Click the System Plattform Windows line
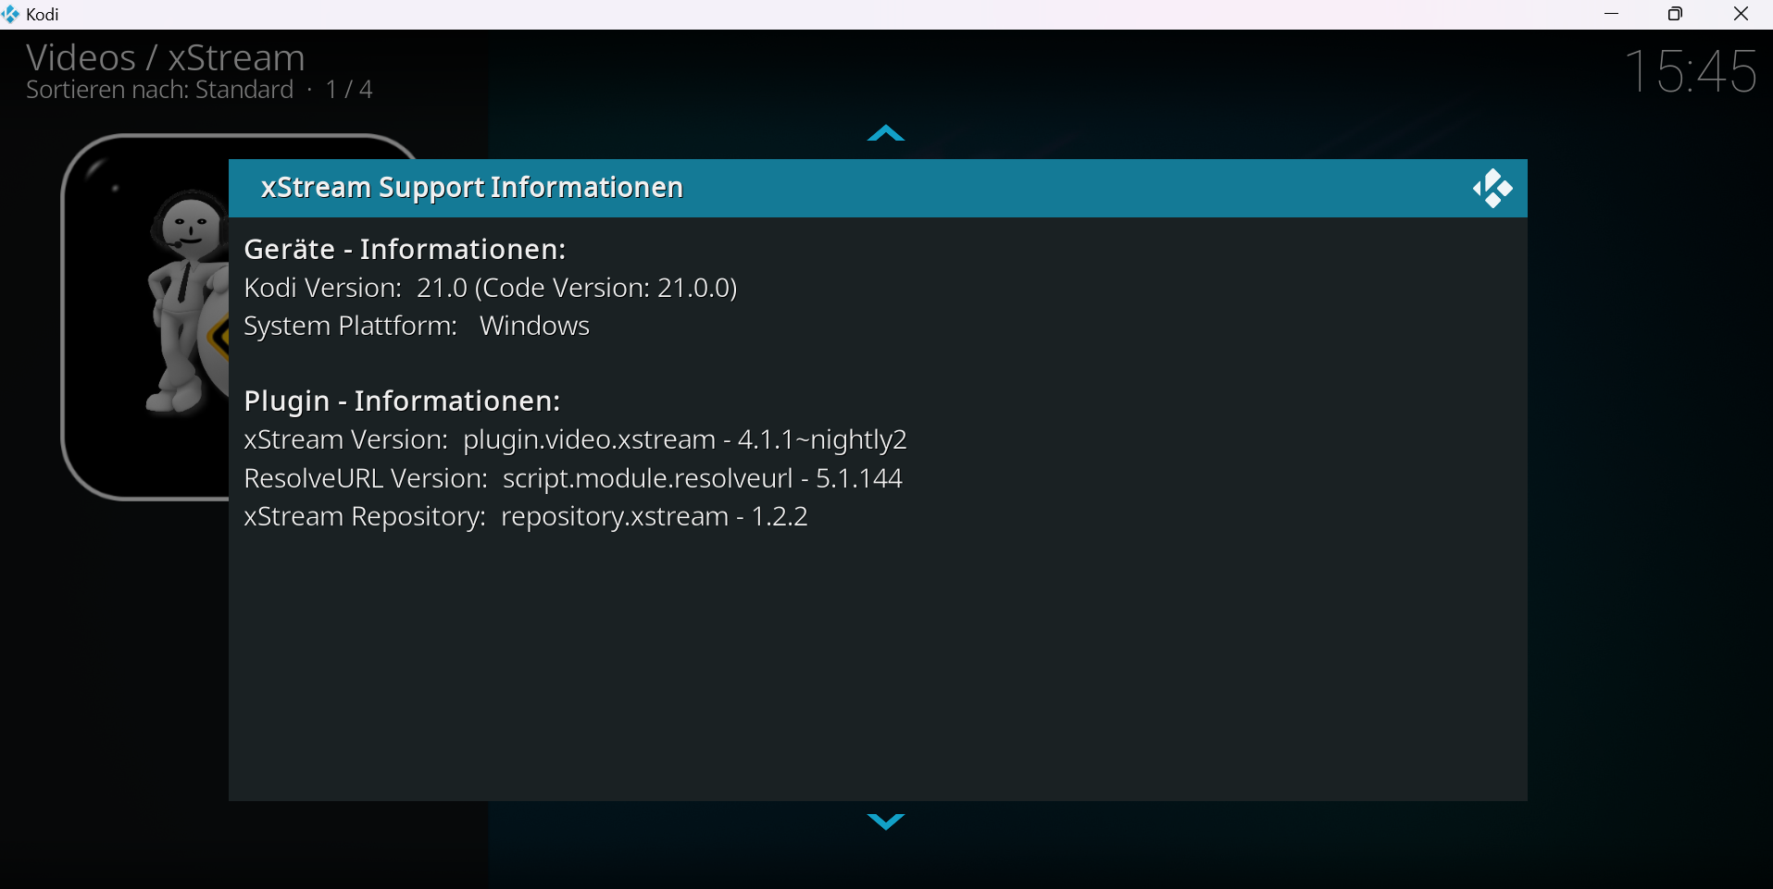The width and height of the screenshot is (1773, 889). pyautogui.click(x=416, y=327)
